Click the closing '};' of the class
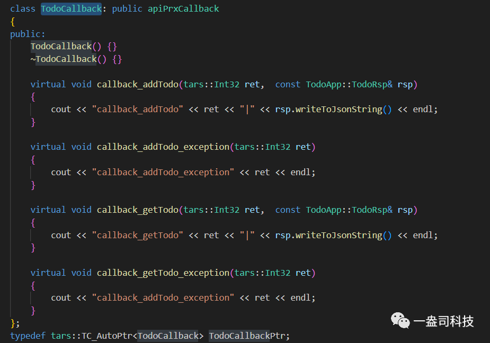Image resolution: width=490 pixels, height=343 pixels. click(15, 323)
